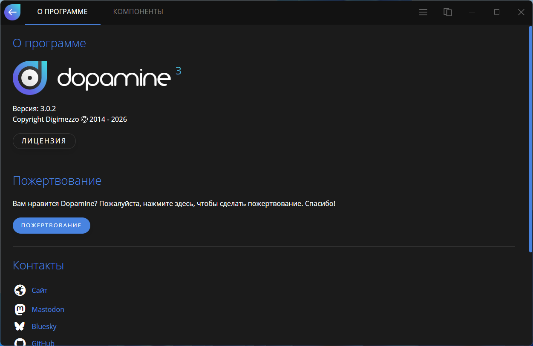
Task: Open the ЛИЦЕНЗИЯ button
Action: tap(44, 141)
